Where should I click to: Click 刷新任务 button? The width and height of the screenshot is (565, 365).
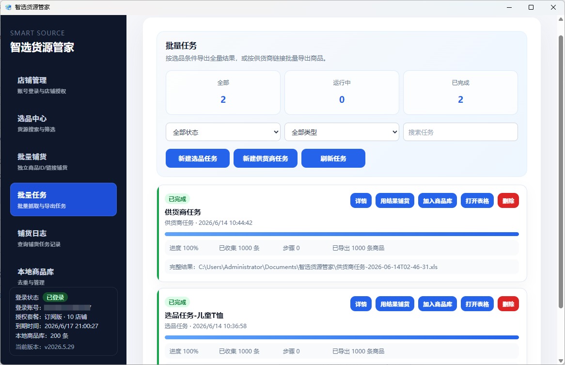pyautogui.click(x=333, y=158)
